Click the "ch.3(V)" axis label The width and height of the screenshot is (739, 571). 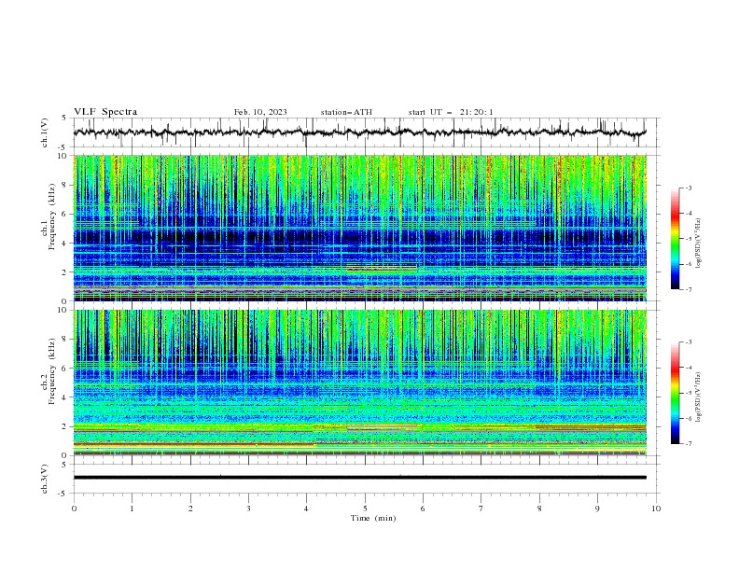(x=44, y=479)
